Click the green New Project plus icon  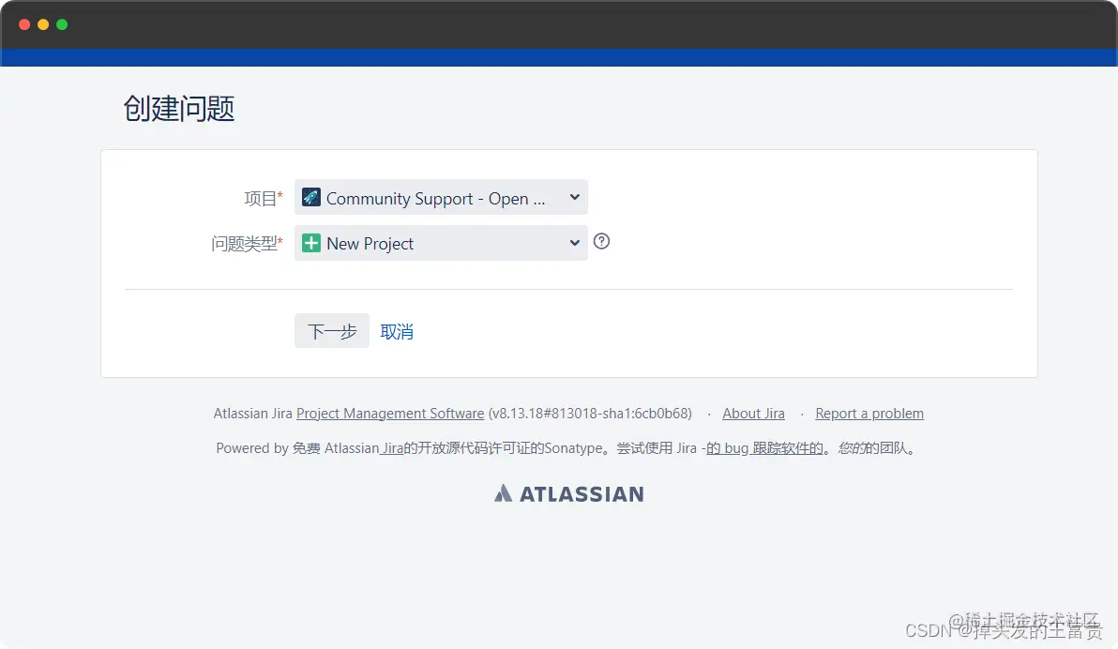pos(310,243)
